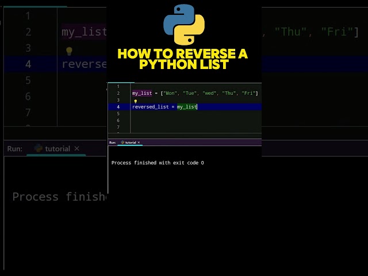Click the large "Fri" string in the background editor
The width and height of the screenshot is (368, 276).
pyautogui.click(x=338, y=32)
